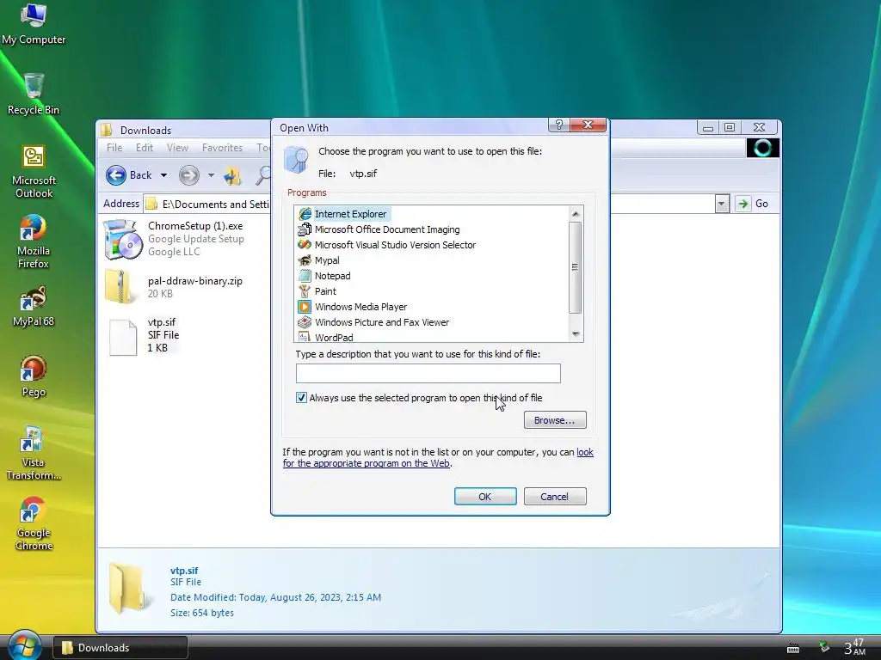Expand the address bar dropdown

click(722, 204)
